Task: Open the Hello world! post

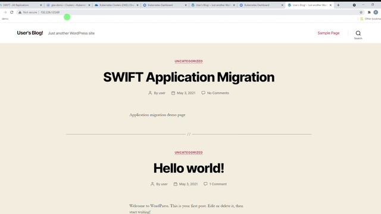Action: (189, 168)
